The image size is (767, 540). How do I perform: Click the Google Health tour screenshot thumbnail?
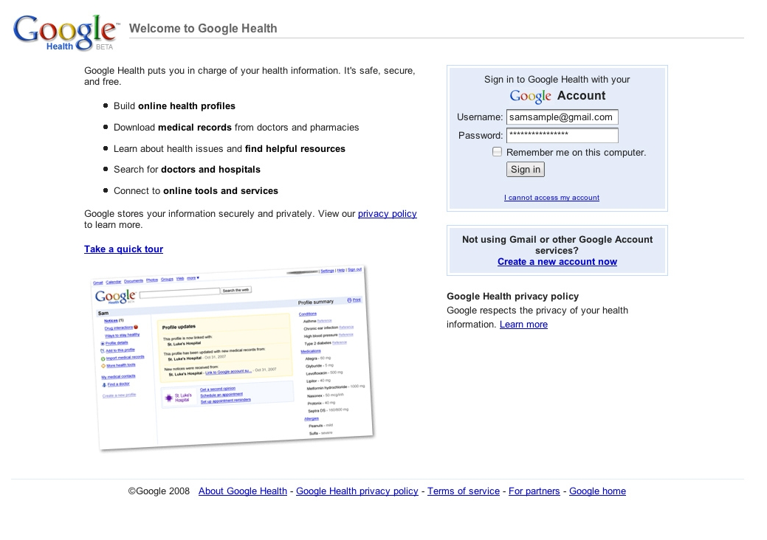pos(233,358)
